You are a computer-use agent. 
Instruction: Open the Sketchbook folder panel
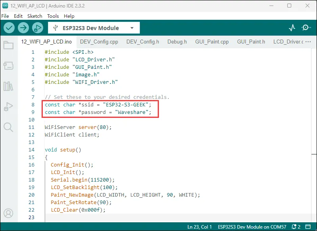click(8, 45)
